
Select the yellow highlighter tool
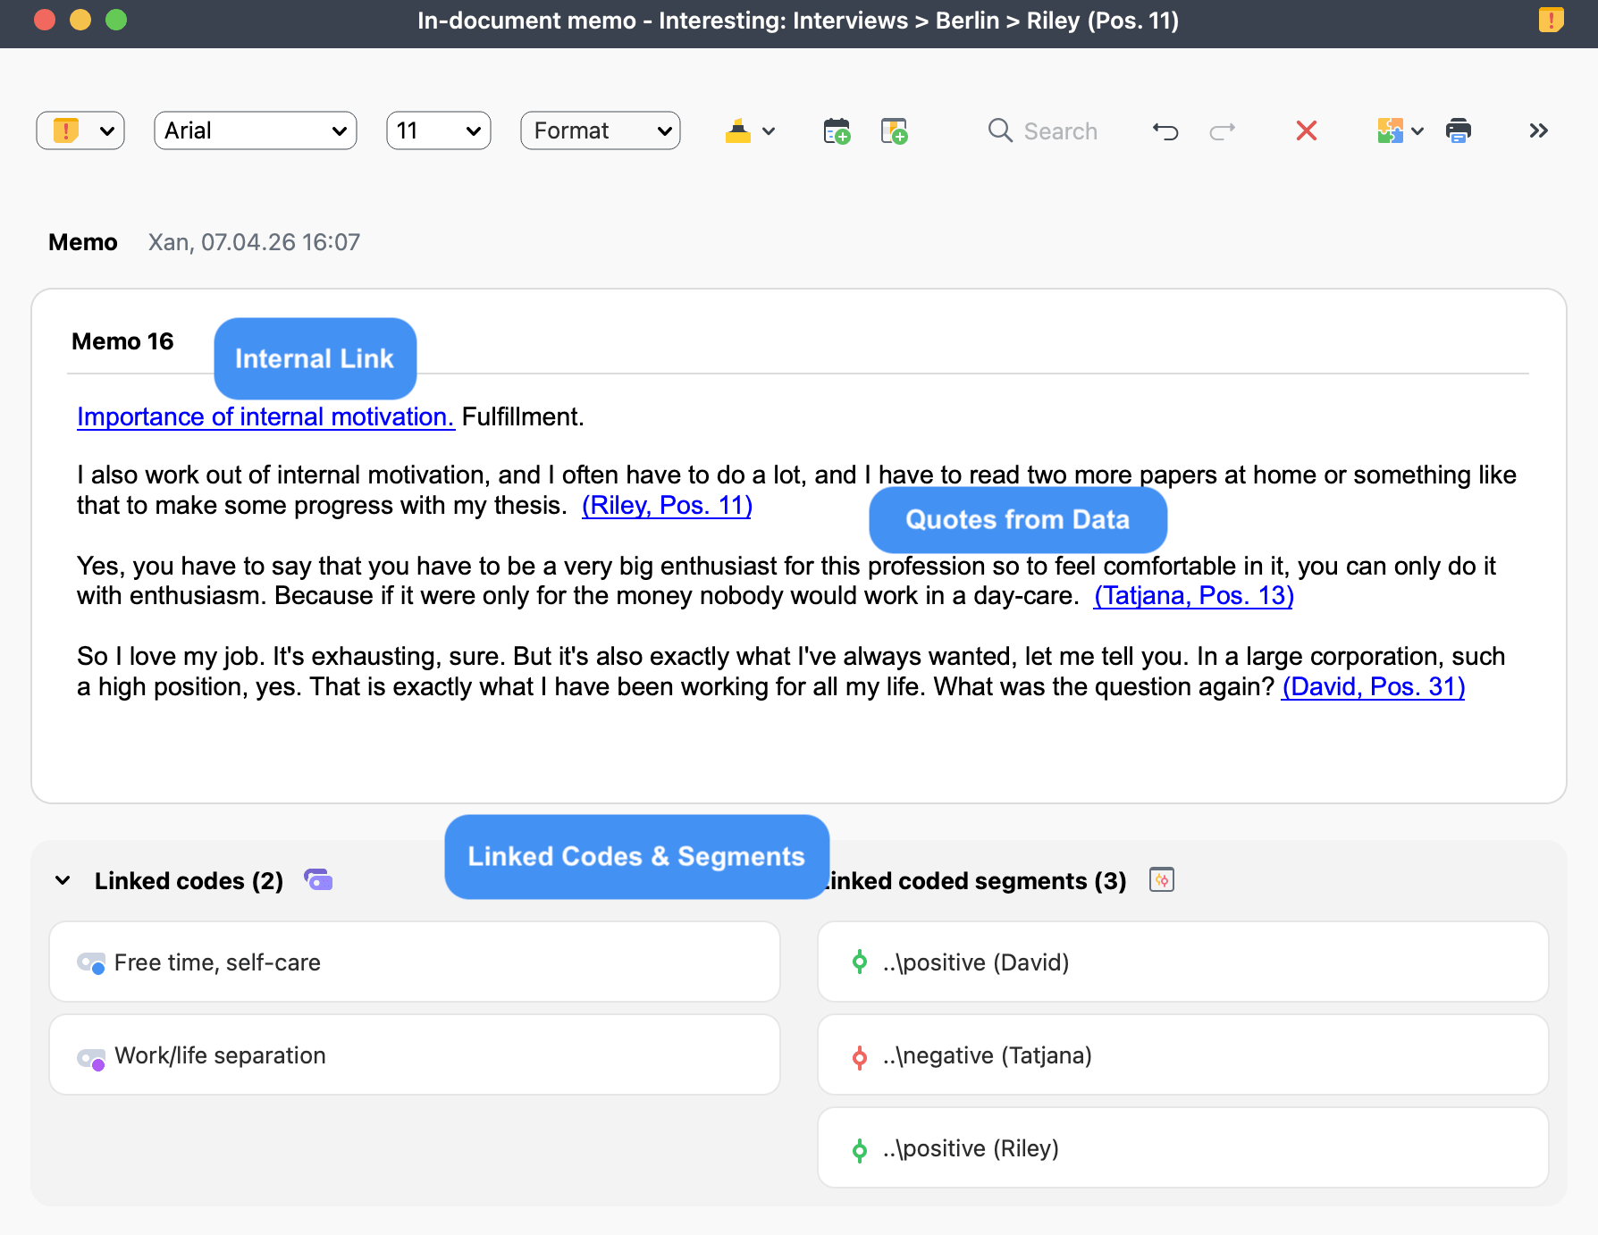click(x=738, y=130)
